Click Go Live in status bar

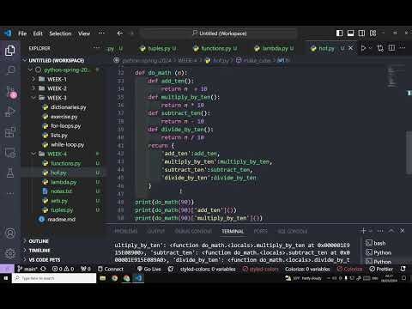(148, 269)
